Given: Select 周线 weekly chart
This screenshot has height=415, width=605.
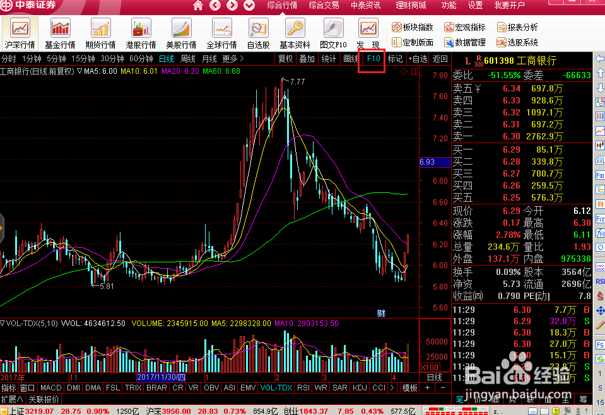Looking at the screenshot, I should click(188, 59).
